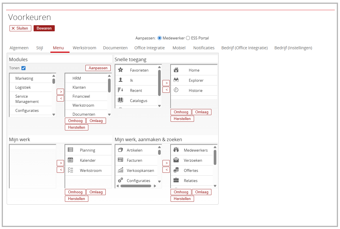Select the Home house icon

[x=176, y=70]
